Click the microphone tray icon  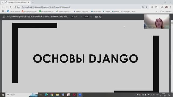(146, 95)
